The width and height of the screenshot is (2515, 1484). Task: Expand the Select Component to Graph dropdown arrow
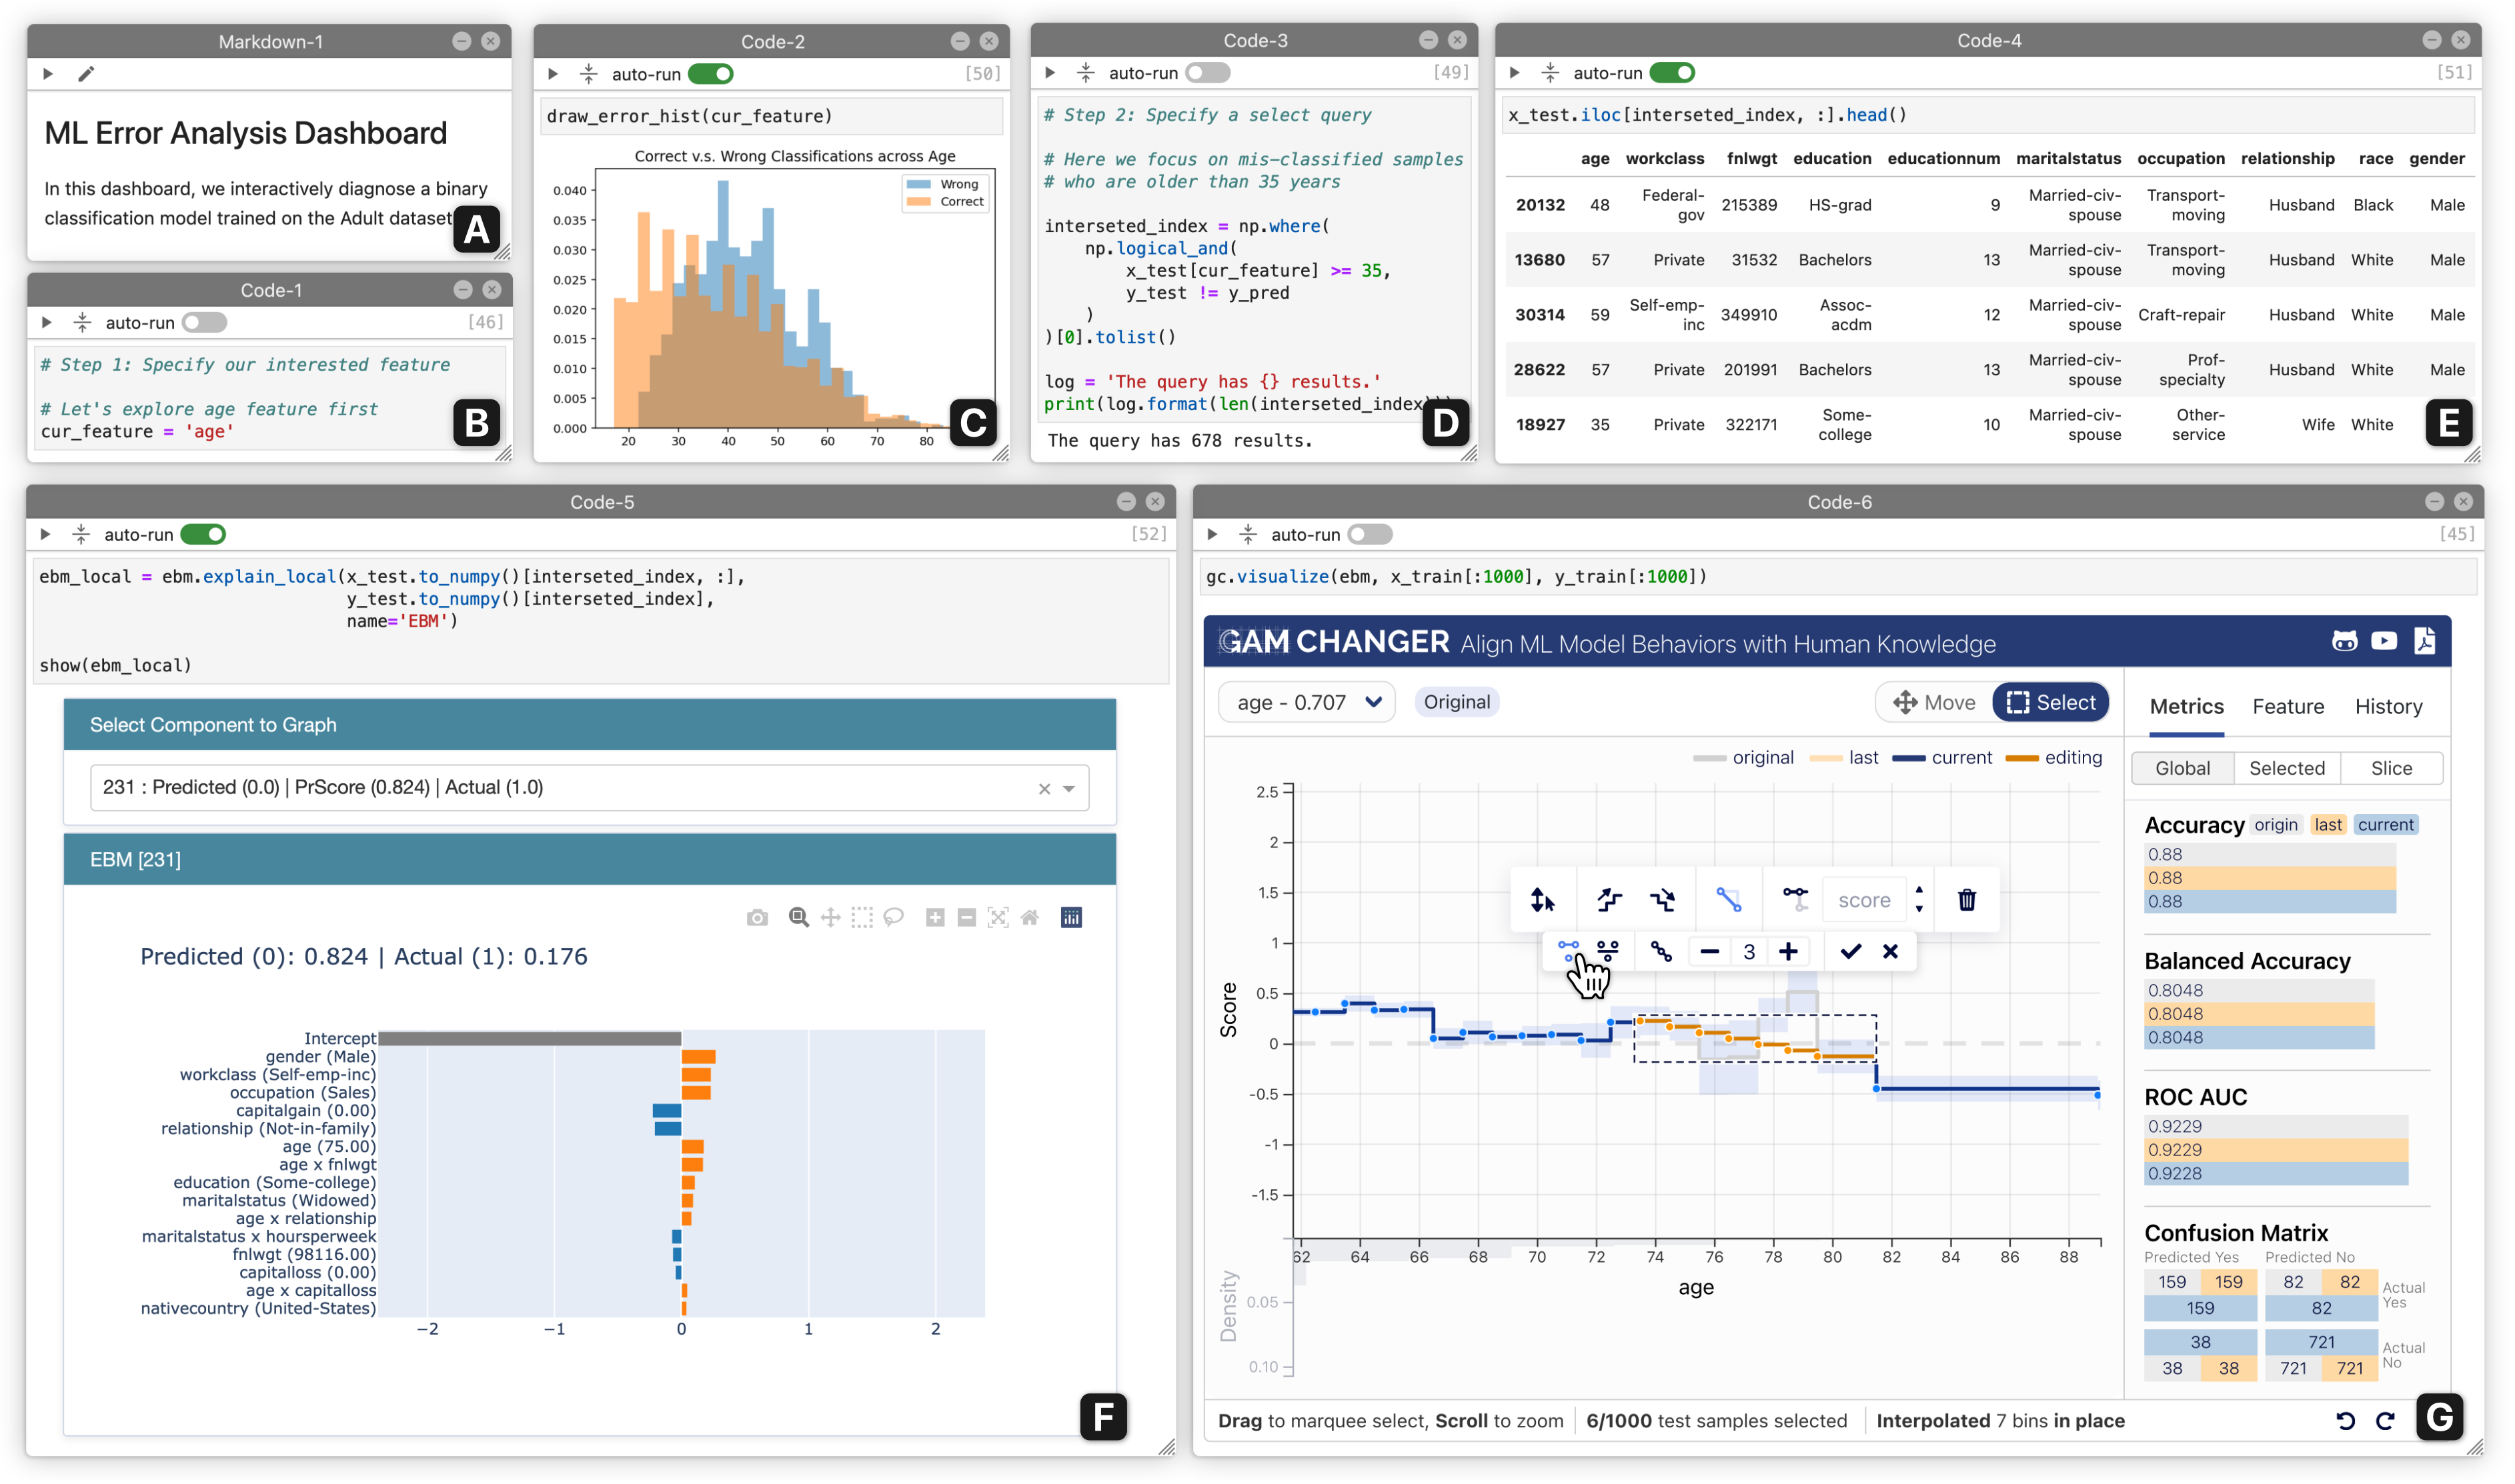(x=1070, y=788)
